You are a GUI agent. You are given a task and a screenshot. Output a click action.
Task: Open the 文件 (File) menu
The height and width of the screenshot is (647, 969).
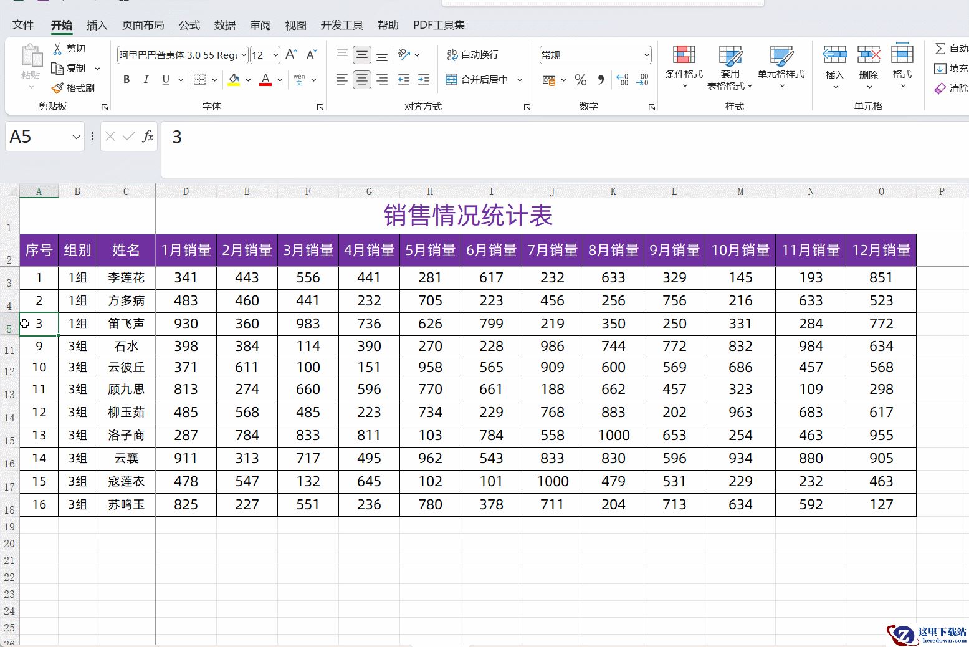pos(23,25)
